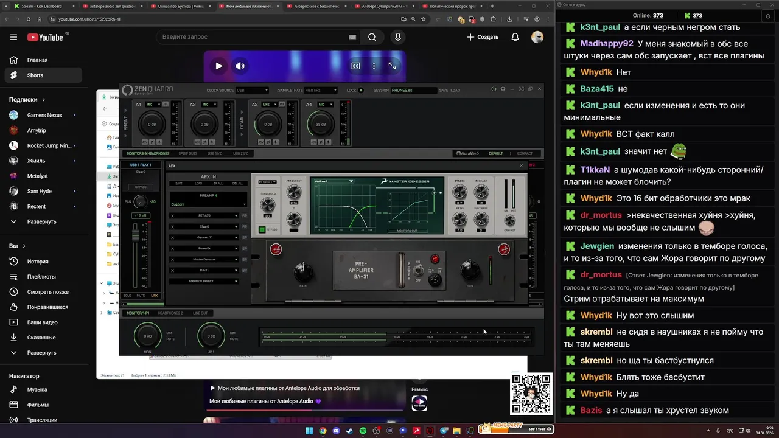Select the HEADPHONES 2 output tab
Screen dimensions: 779x438
click(170, 313)
